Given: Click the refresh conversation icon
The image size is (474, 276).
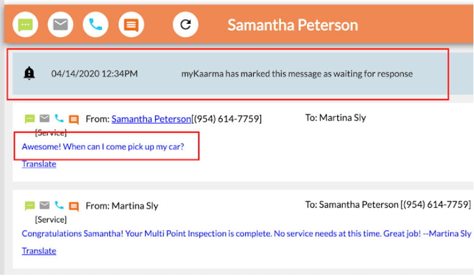Looking at the screenshot, I should tap(185, 24).
